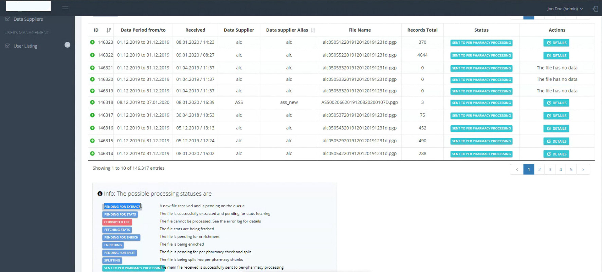602x272 pixels.
Task: Open Details for file ASS0020662019120820200107D.pgp
Action: coord(557,103)
